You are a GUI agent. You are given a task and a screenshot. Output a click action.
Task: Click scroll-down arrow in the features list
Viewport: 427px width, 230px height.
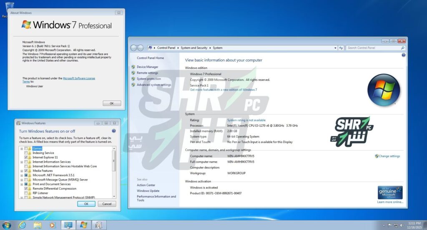[114, 196]
